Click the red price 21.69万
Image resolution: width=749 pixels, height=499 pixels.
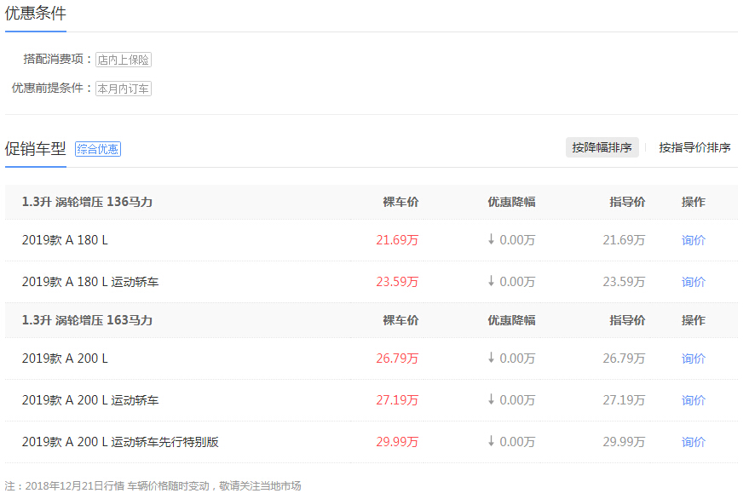[x=397, y=240]
